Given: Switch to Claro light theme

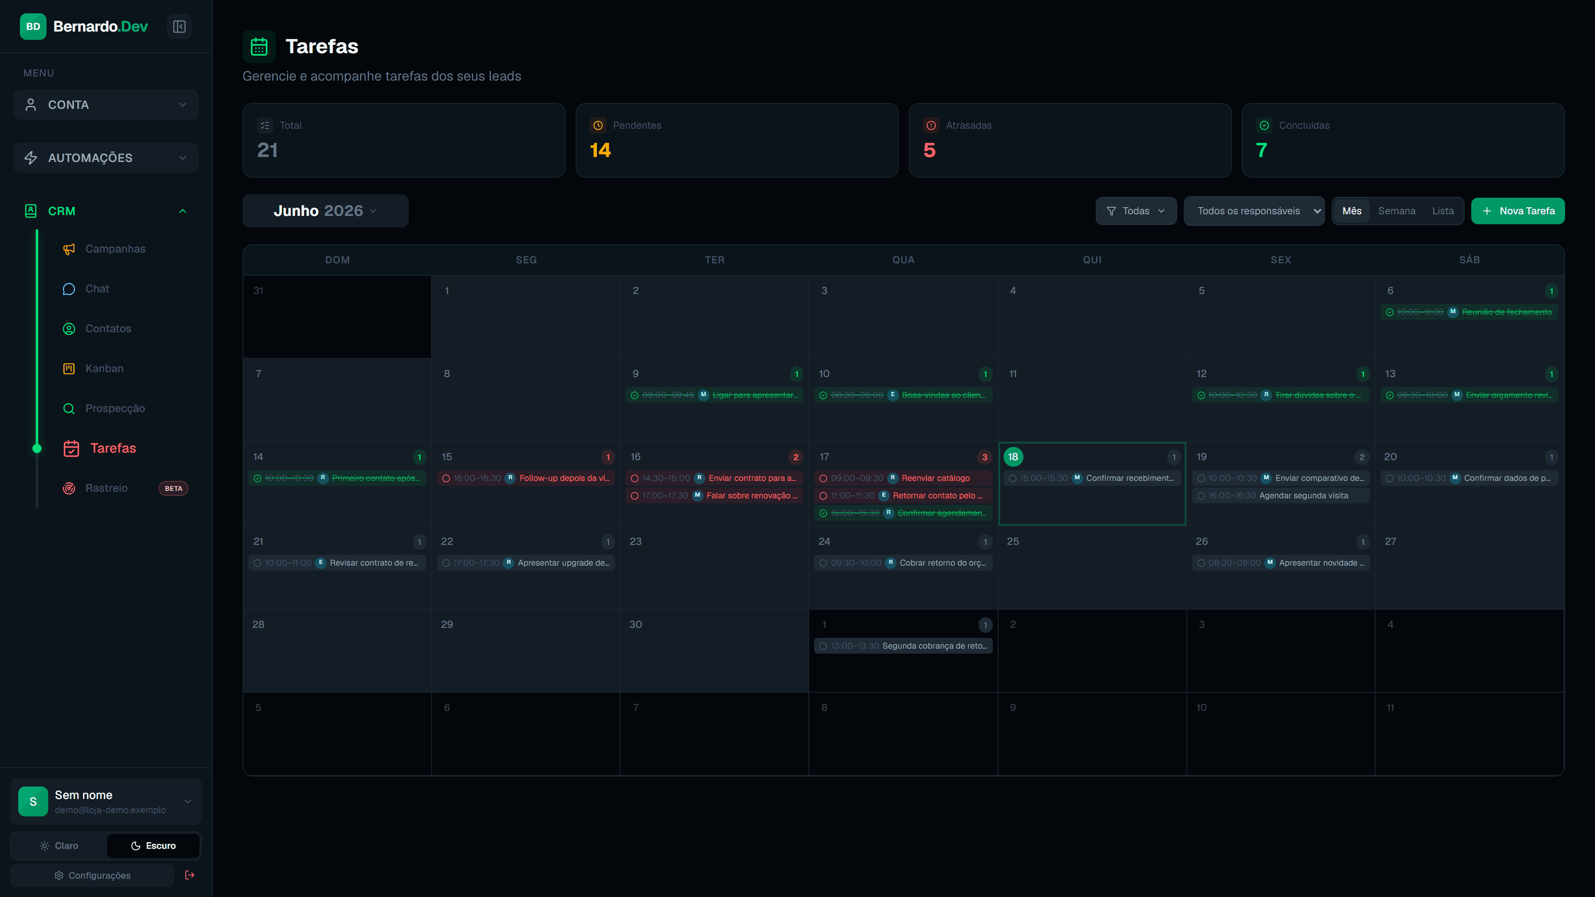Looking at the screenshot, I should [x=59, y=846].
